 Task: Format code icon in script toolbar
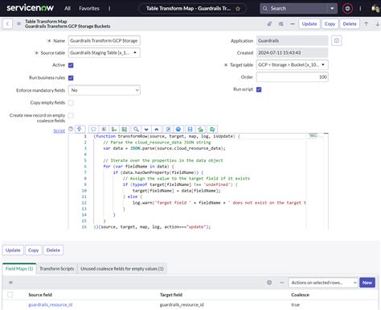pos(104,130)
